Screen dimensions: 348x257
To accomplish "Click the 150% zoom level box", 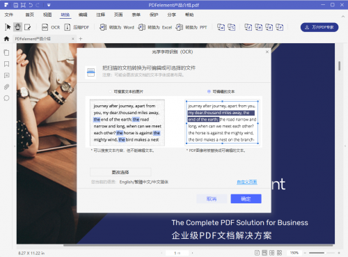I will [294, 253].
